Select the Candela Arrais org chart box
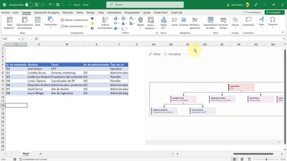This screenshot has height=161, width=287. (x=183, y=99)
